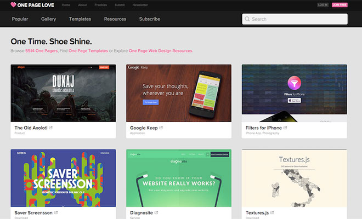Click the Textures.js title

(257, 212)
